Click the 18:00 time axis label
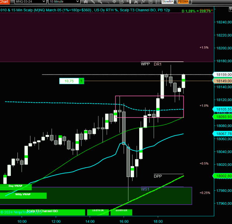Image resolution: width=232 pixels, height=224 pixels. pyautogui.click(x=158, y=221)
